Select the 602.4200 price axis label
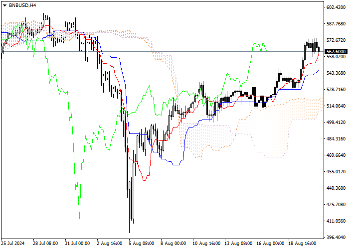The width and height of the screenshot is (349, 249). [x=336, y=7]
